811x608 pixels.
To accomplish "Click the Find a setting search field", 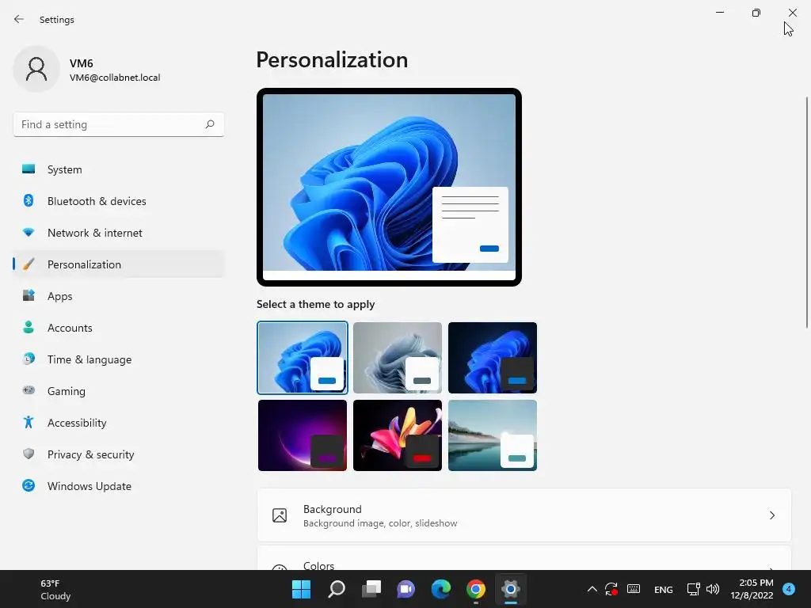I will tap(119, 124).
